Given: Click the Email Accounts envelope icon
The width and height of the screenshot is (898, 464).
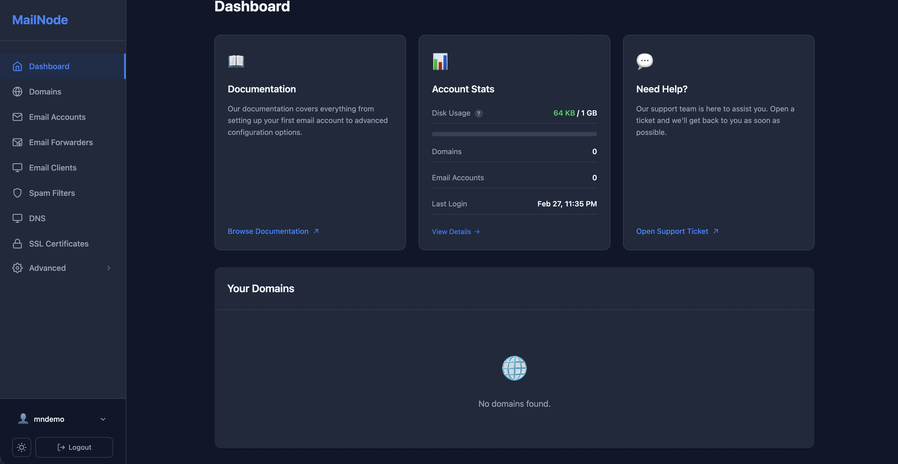Looking at the screenshot, I should coord(17,117).
